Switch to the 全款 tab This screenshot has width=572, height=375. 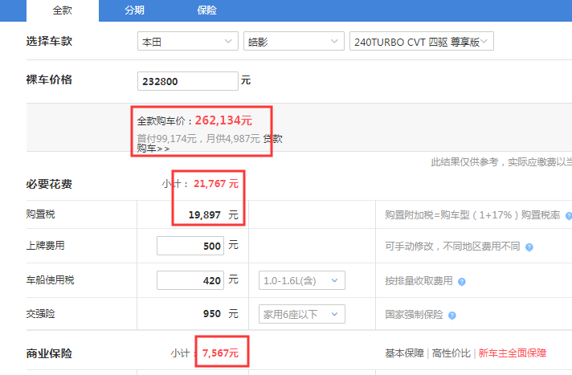point(63,10)
